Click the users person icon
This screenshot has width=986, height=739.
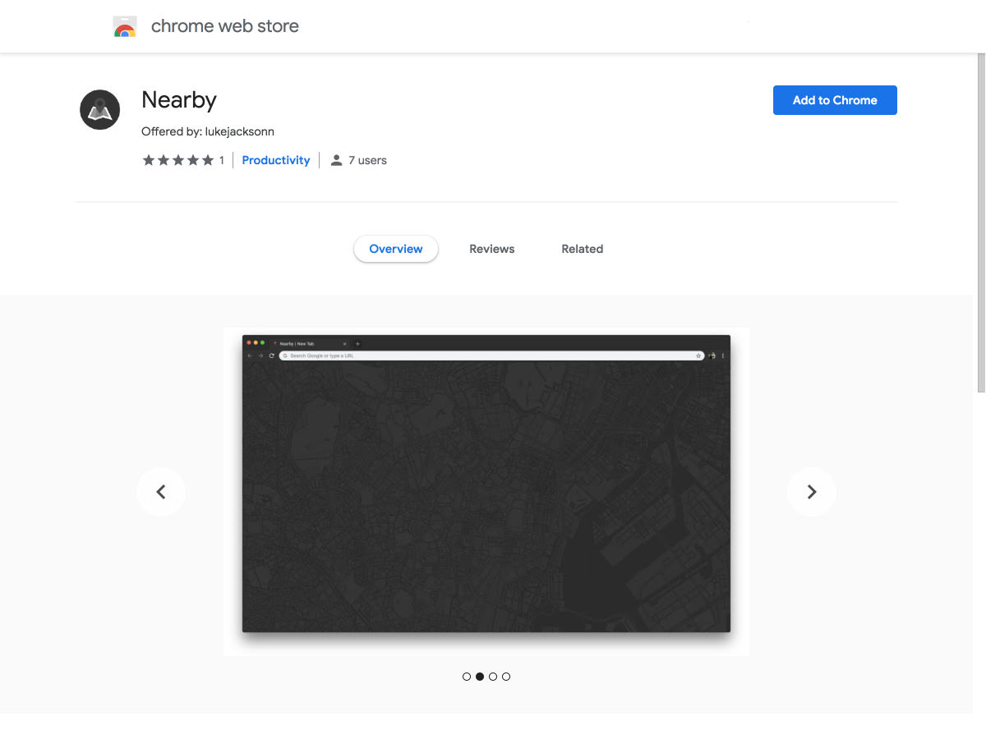[336, 160]
